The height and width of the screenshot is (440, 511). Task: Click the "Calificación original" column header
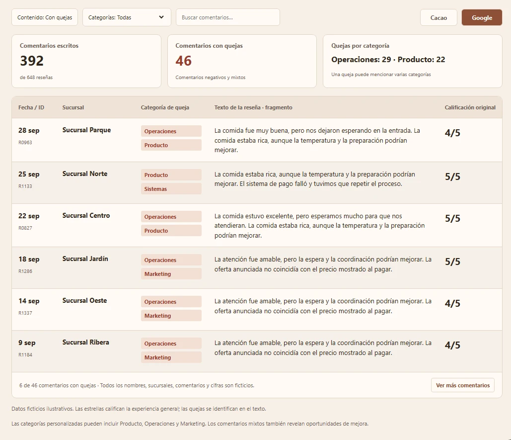click(470, 107)
